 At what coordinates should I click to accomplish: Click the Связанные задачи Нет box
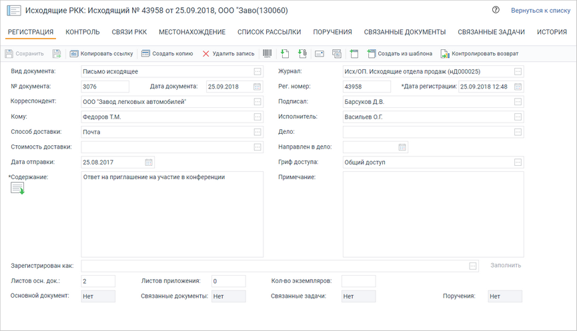coord(358,296)
